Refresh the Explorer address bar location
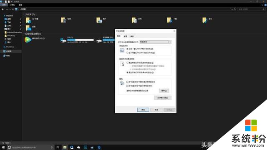The width and height of the screenshot is (267, 150). [x=235, y=9]
